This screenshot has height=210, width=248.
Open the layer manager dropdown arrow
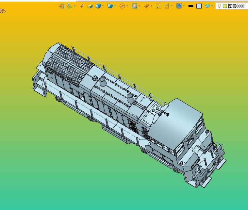click(212, 6)
